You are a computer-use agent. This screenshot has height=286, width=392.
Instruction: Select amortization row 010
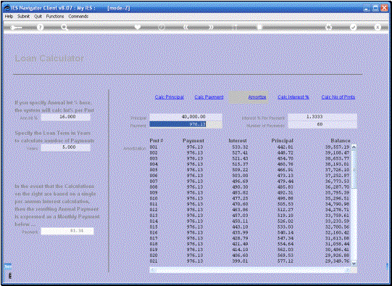pos(250,198)
